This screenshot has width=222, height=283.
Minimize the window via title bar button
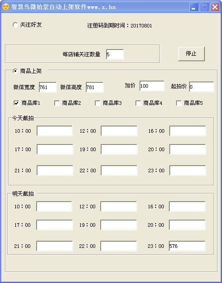[194, 7]
